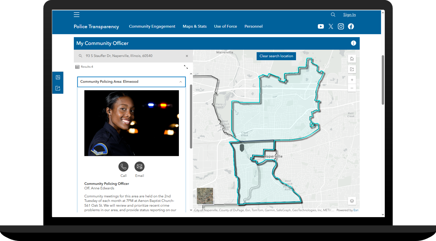Screen dimensions: 436x241
Task: Click the Warrenville map label
Action: click(225, 52)
